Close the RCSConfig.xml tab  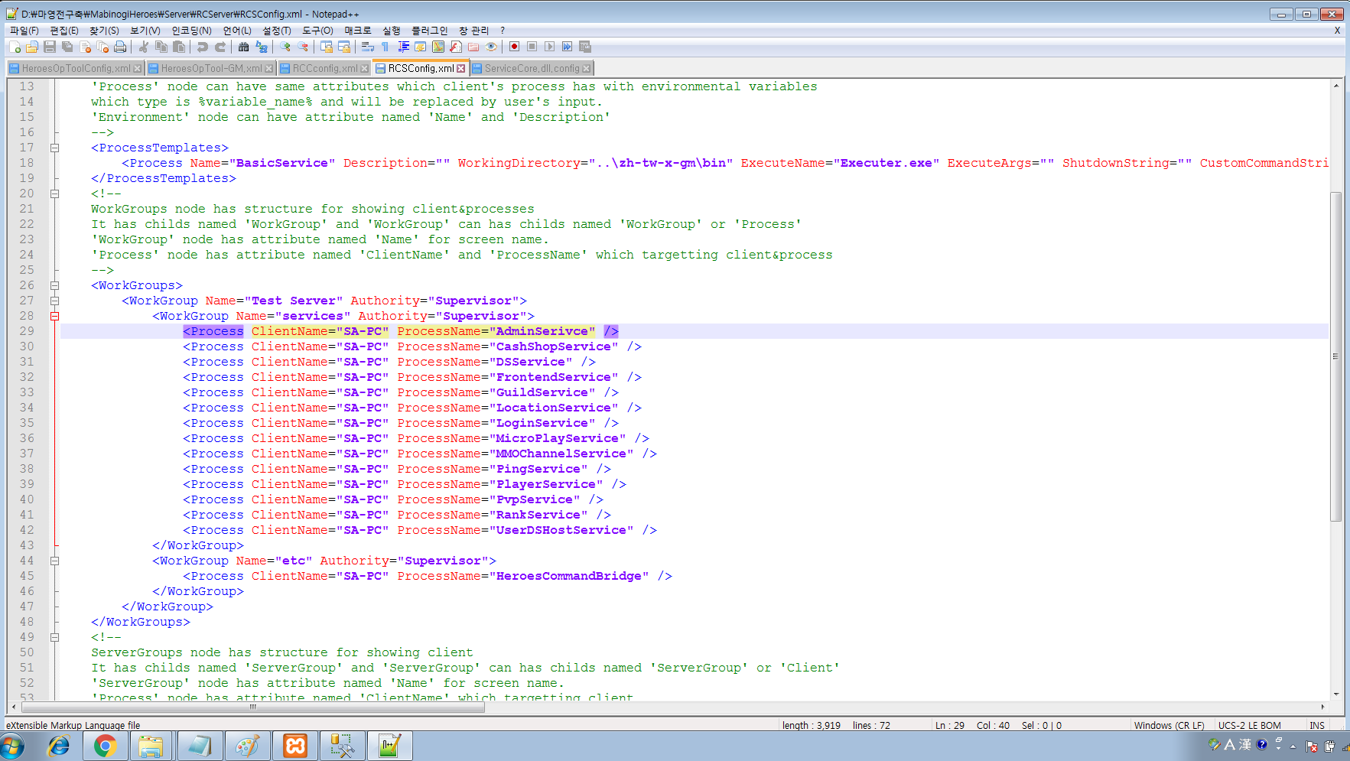coord(461,69)
